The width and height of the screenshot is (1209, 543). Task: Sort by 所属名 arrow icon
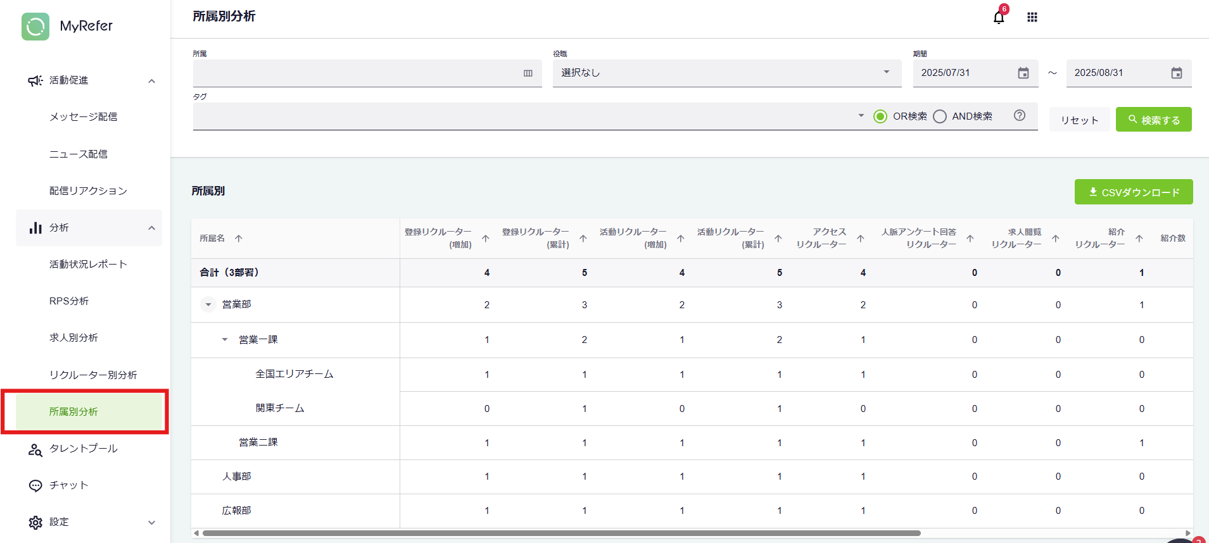tap(239, 239)
